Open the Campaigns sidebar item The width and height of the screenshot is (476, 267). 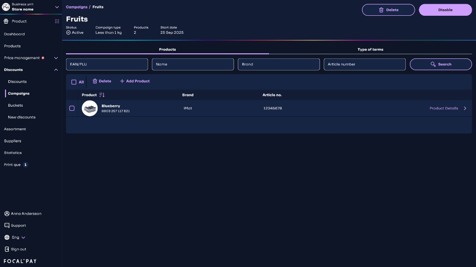19,94
